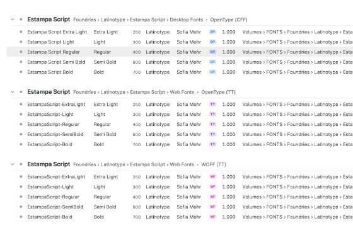Toggle activation dot for EstampaScript-Regular in OpenType (TT) group
This screenshot has width=353, height=235.
click(x=21, y=124)
